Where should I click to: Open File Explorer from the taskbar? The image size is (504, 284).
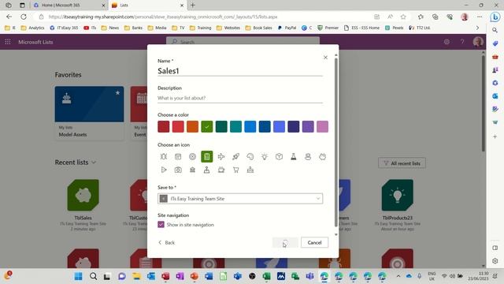tap(136, 276)
